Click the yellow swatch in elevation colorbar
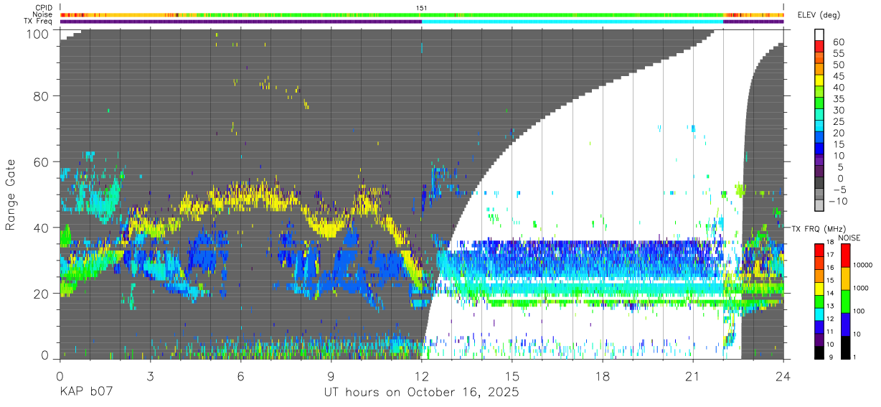The height and width of the screenshot is (407, 881). [819, 81]
